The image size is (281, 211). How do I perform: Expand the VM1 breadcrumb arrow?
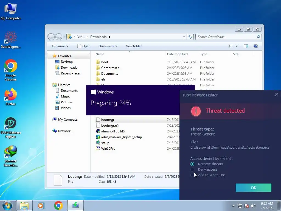[87, 37]
